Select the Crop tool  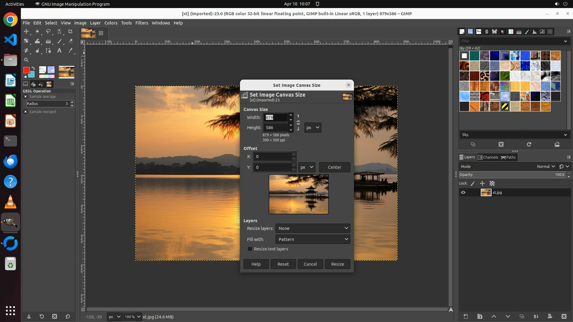coord(70,31)
